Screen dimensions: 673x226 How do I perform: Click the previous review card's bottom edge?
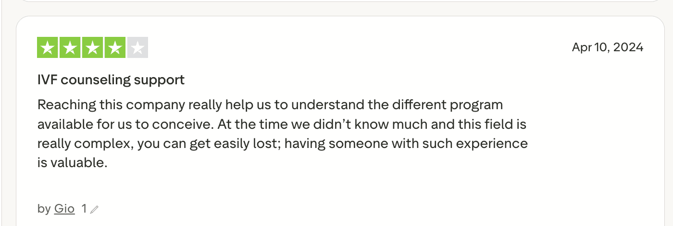pos(336,2)
